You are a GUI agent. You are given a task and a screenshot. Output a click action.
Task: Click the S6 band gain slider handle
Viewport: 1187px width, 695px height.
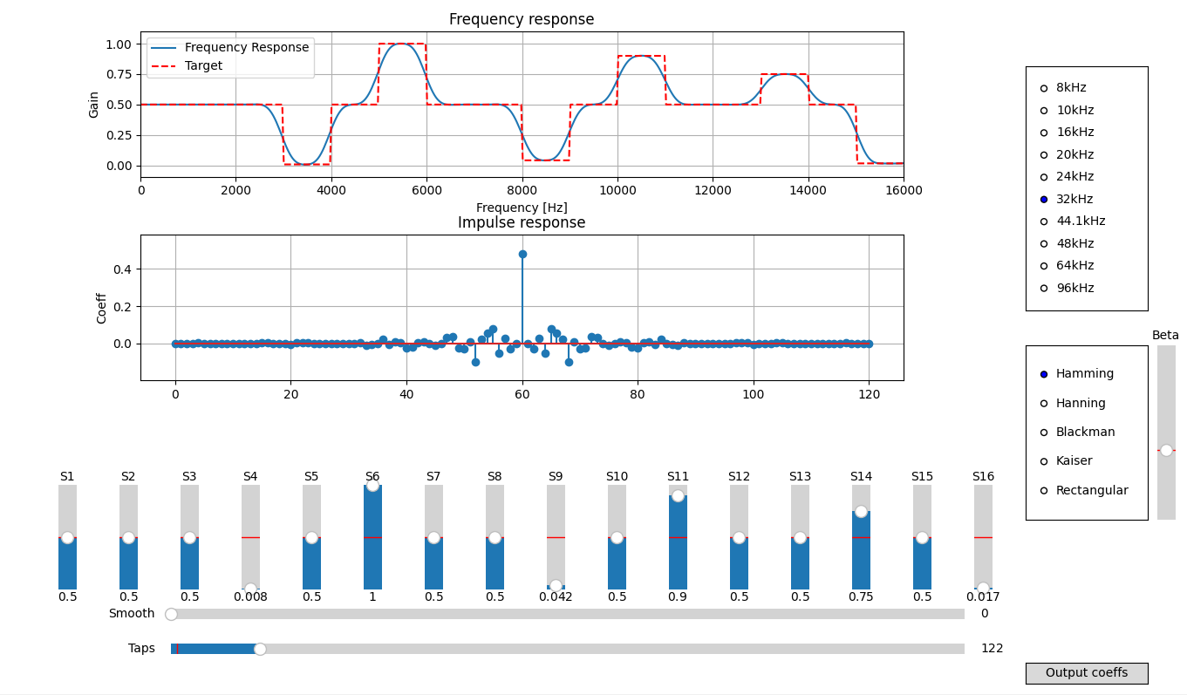(x=372, y=485)
